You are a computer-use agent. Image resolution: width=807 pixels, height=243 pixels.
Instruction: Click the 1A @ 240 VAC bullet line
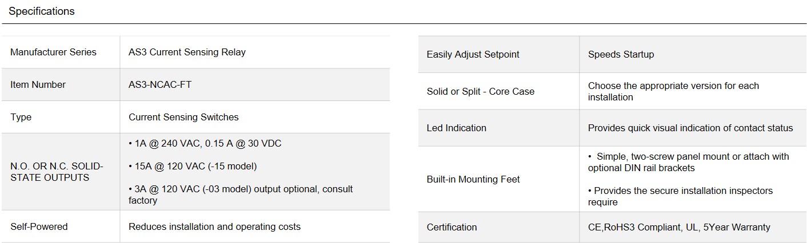click(205, 143)
